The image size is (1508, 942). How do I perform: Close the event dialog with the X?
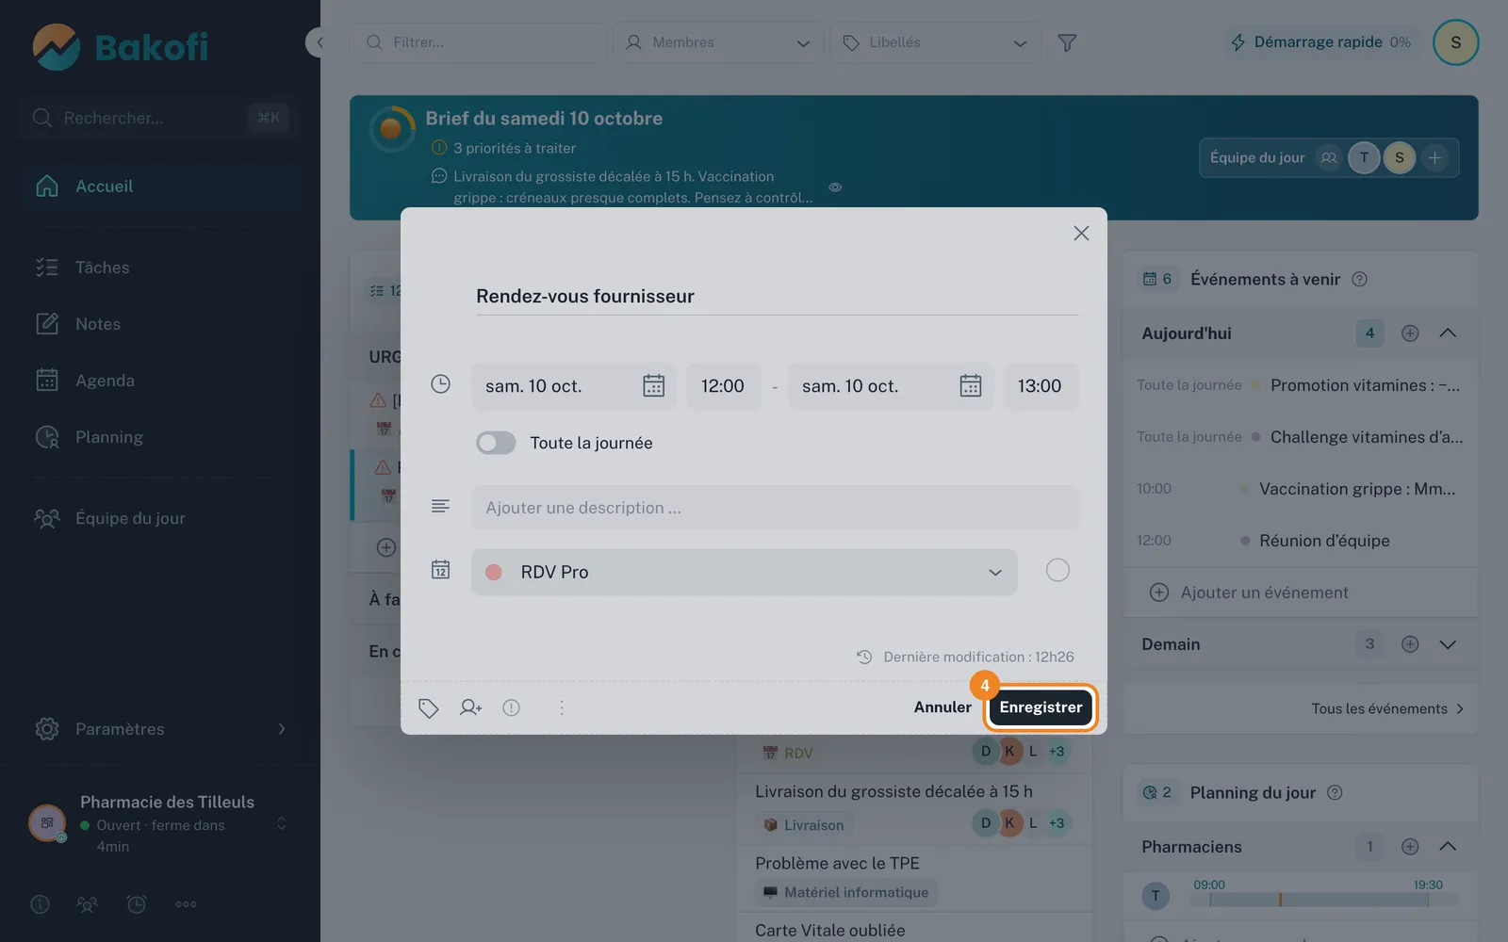coord(1081,233)
